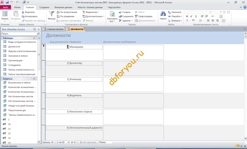Sort ascending with По возрастанию
The height and width of the screenshot is (149, 247).
pyautogui.click(x=67, y=12)
